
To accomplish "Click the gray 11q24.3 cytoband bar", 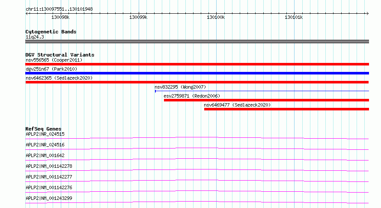I will (x=197, y=42).
